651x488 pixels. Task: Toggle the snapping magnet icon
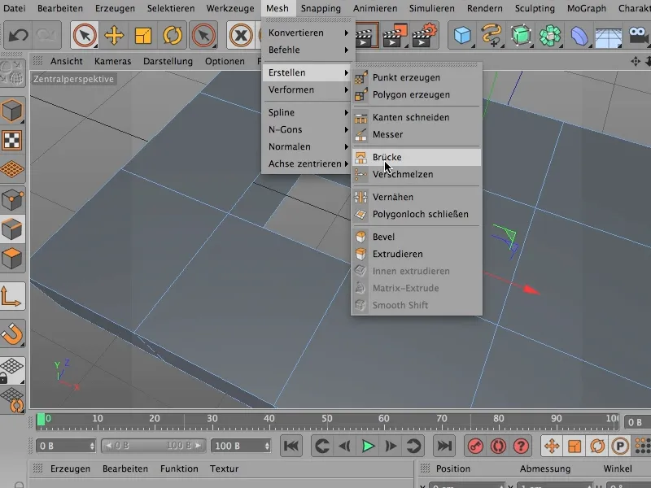pyautogui.click(x=12, y=333)
